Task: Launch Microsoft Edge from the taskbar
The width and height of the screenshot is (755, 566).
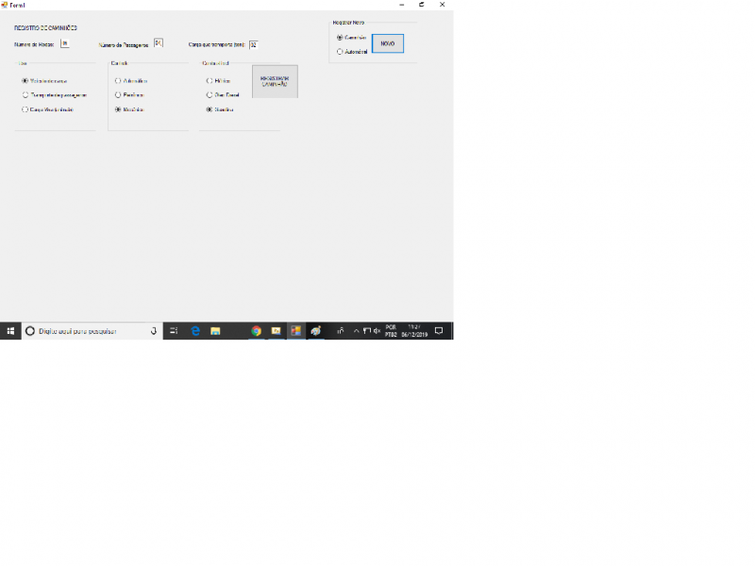Action: pos(195,331)
